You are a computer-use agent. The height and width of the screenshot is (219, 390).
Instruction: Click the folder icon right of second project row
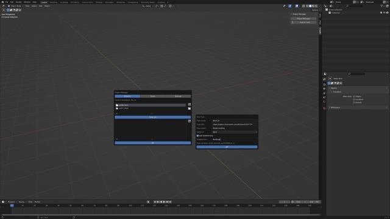[x=190, y=108]
